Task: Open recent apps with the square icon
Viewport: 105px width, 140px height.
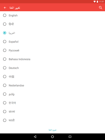Action: click(70, 137)
